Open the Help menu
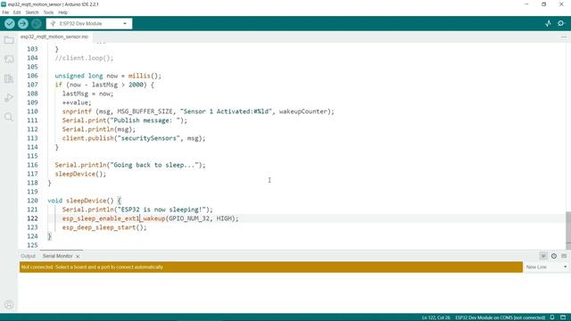The image size is (571, 321). pos(63,12)
